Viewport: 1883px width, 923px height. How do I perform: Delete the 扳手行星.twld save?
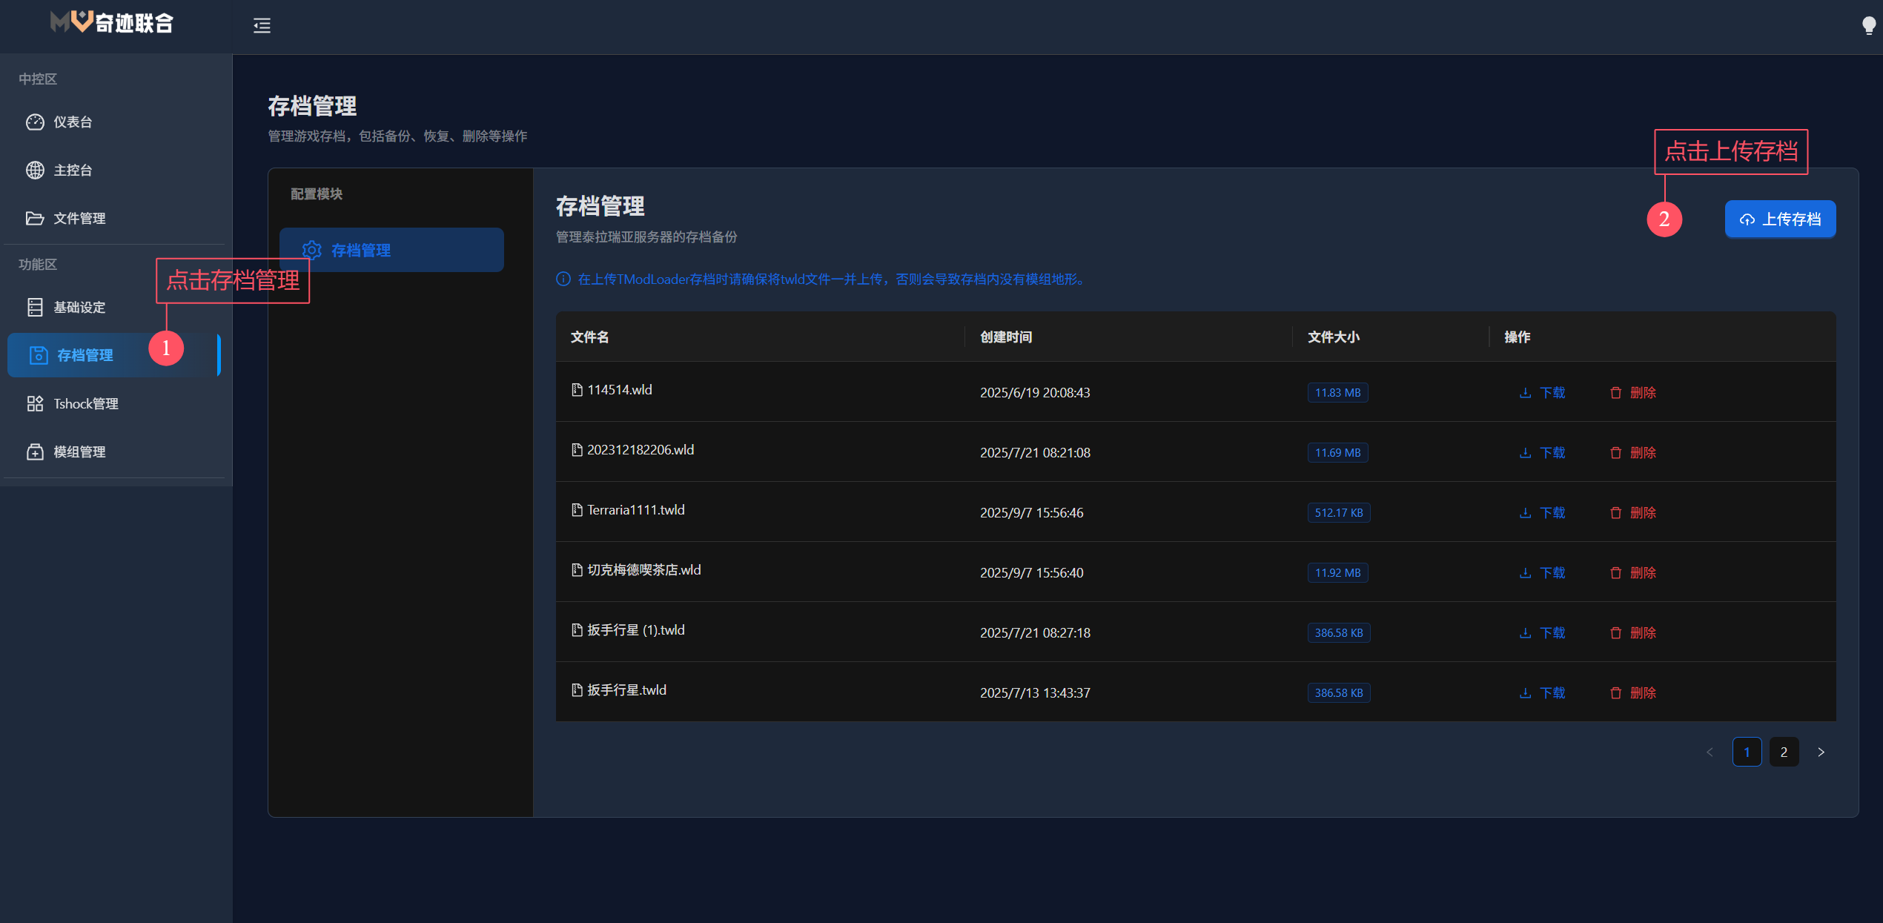1633,693
